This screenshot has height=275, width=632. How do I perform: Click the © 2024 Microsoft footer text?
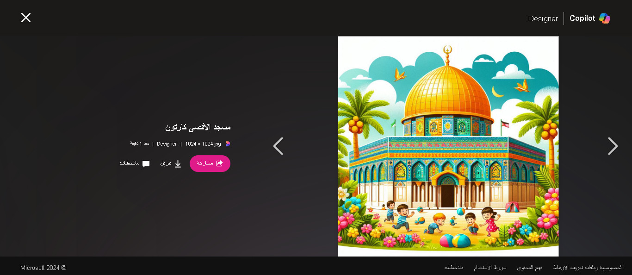pyautogui.click(x=43, y=268)
